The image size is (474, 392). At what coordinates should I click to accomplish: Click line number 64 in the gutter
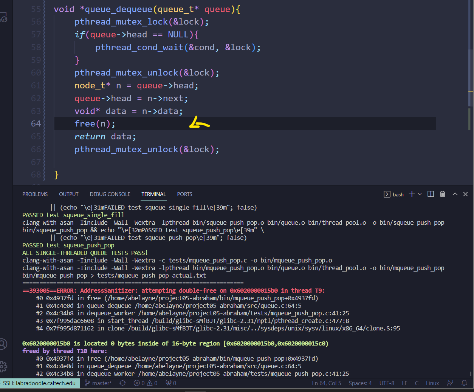point(36,123)
